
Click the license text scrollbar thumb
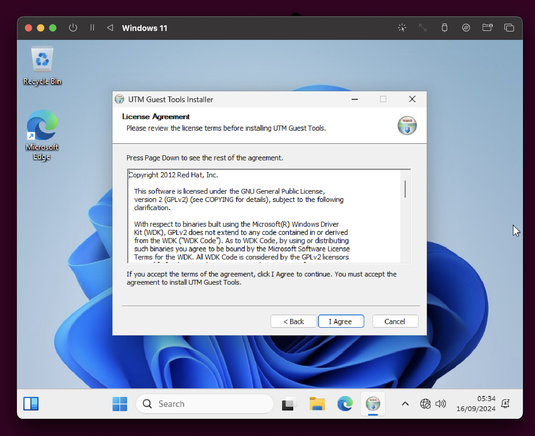point(405,189)
